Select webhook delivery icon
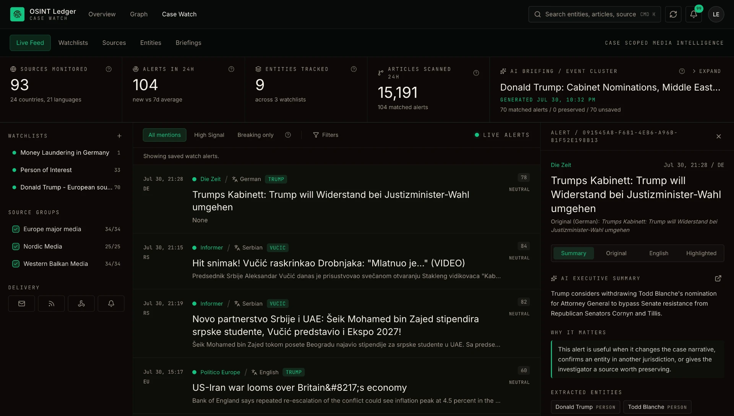This screenshot has height=416, width=734. click(x=81, y=304)
